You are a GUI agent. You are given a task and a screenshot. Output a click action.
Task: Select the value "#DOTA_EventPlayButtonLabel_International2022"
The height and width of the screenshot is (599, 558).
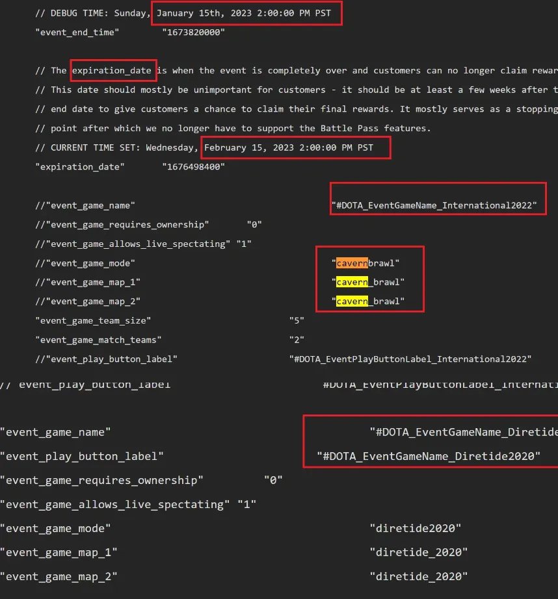[410, 359]
